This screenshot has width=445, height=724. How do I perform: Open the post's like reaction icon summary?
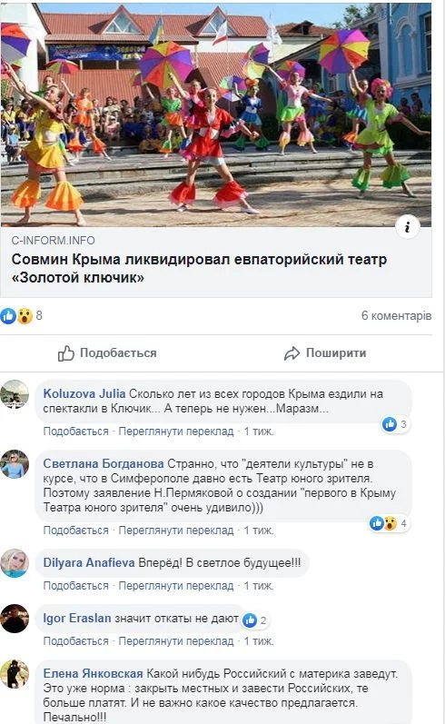click(8, 316)
